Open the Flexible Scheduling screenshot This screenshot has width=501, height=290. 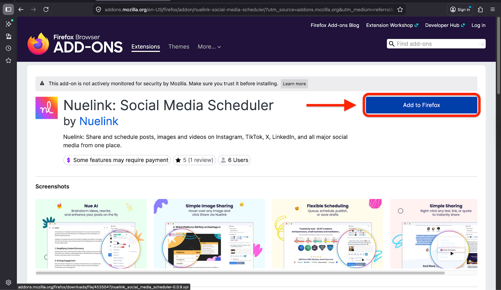[x=328, y=234]
